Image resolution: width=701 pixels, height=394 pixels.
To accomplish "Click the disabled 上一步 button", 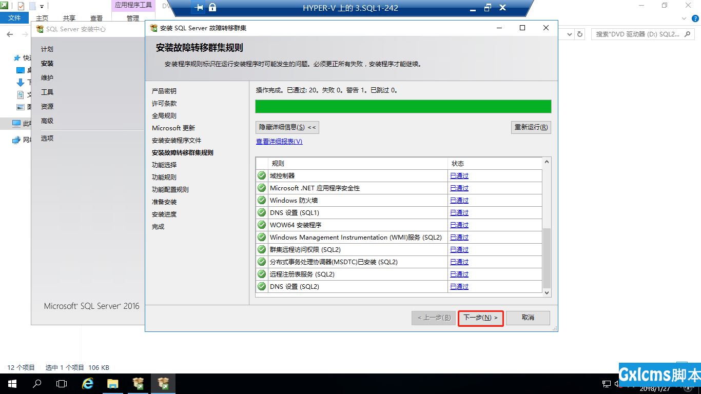I will pyautogui.click(x=434, y=318).
